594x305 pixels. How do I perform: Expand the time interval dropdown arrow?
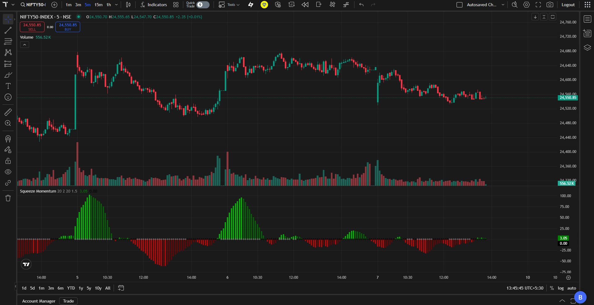pos(116,5)
